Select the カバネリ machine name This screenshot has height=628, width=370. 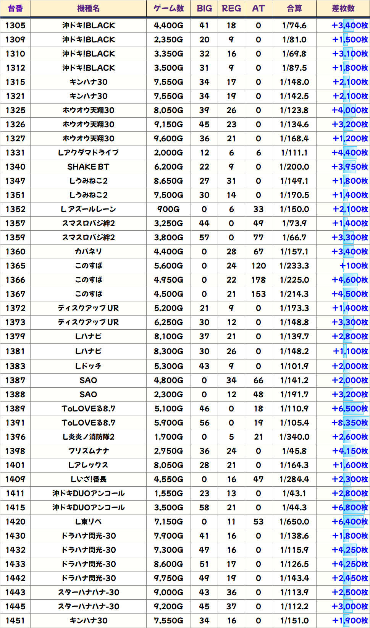88,252
